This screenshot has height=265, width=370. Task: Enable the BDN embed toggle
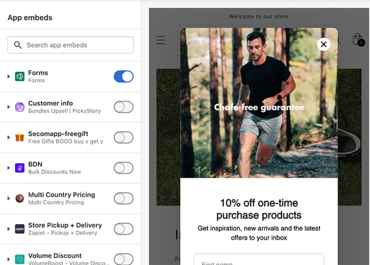pos(123,168)
